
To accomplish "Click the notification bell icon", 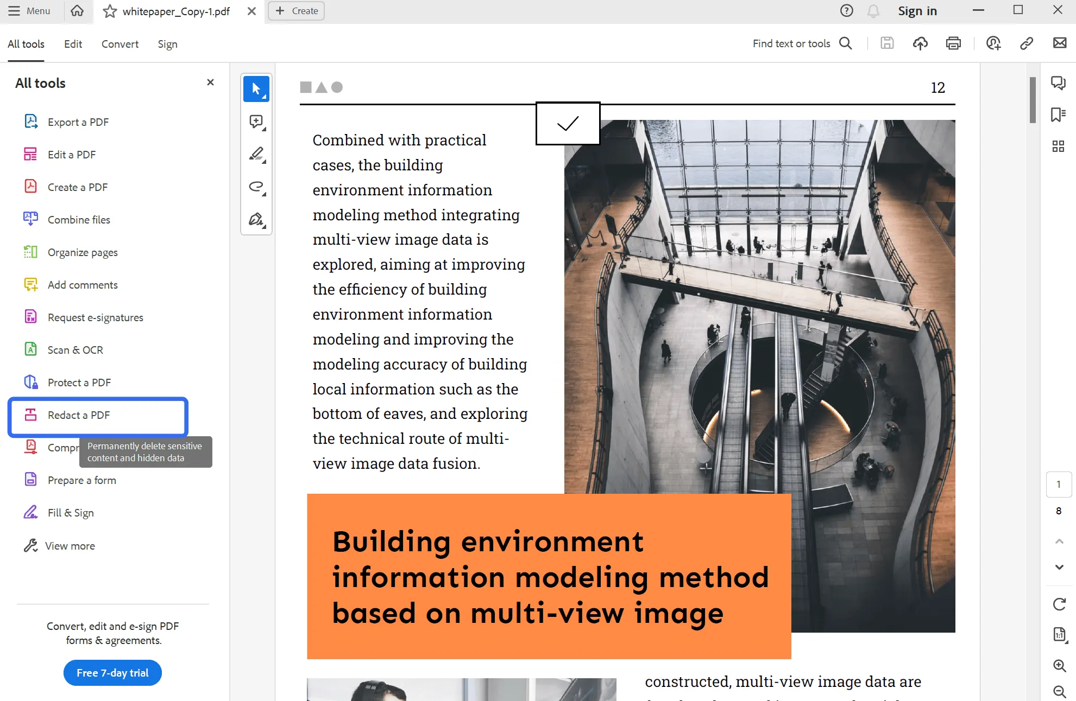I will coord(873,11).
